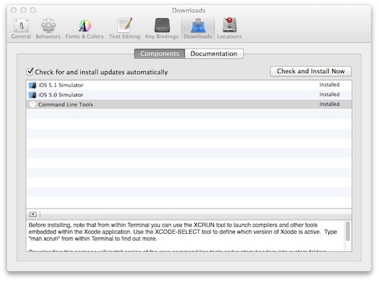Click the iOS 5.0 Simulator component icon
Screen dimensions: 378x281
(32, 95)
